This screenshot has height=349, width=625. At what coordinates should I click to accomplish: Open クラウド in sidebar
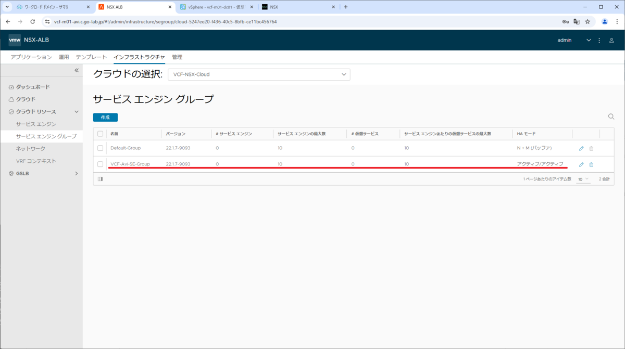click(x=26, y=99)
